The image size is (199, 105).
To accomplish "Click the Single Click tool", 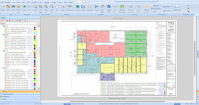I will point(109,9).
